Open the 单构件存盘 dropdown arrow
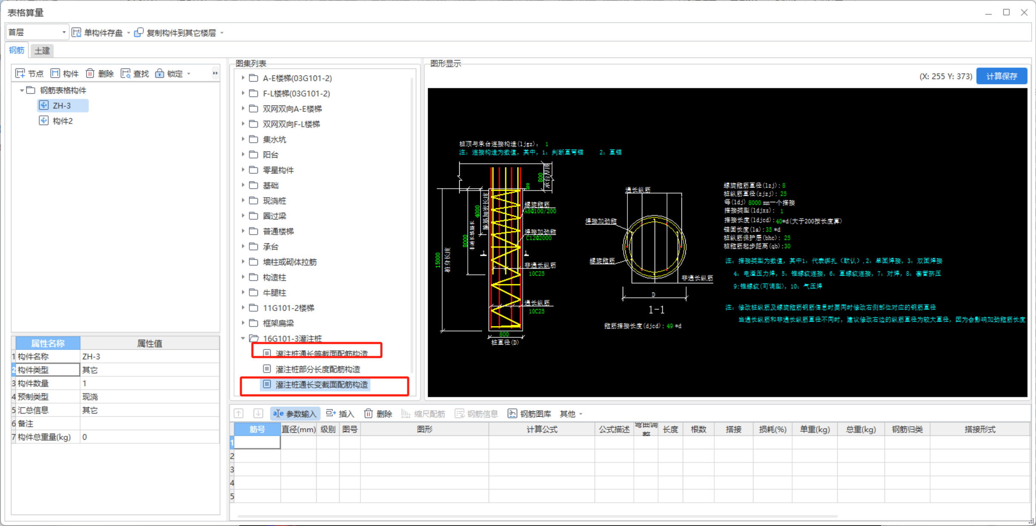 129,33
